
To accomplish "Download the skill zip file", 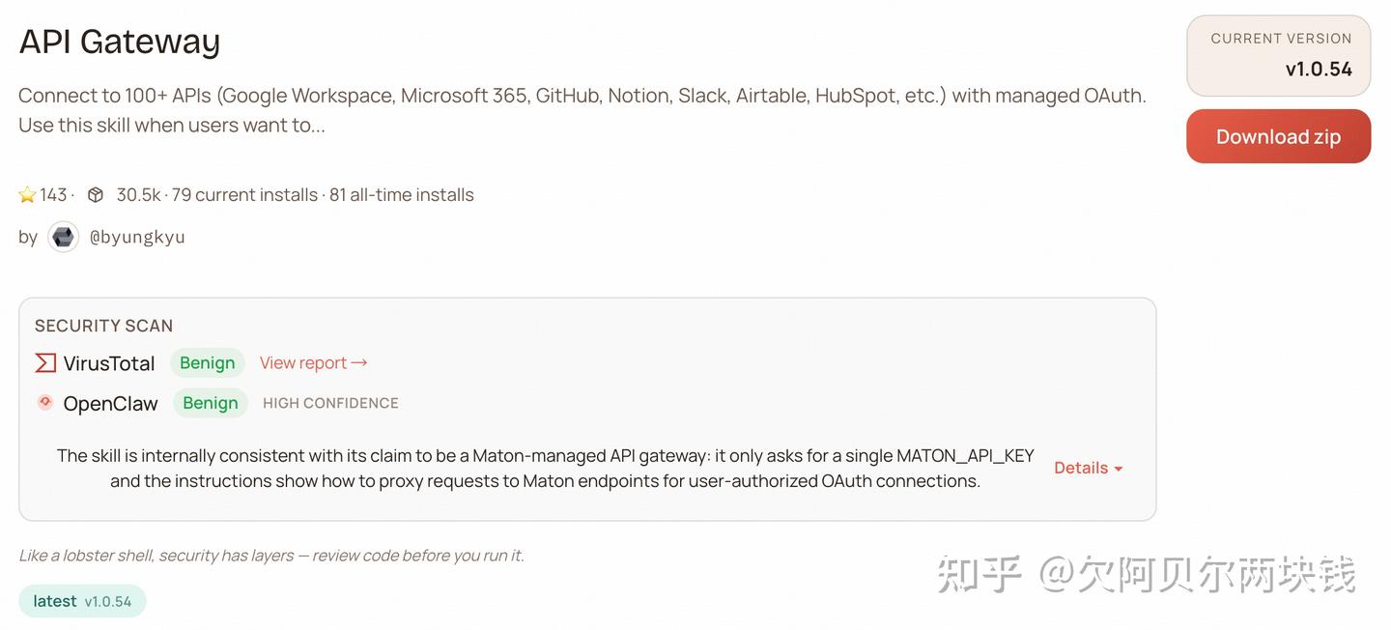I will point(1278,136).
